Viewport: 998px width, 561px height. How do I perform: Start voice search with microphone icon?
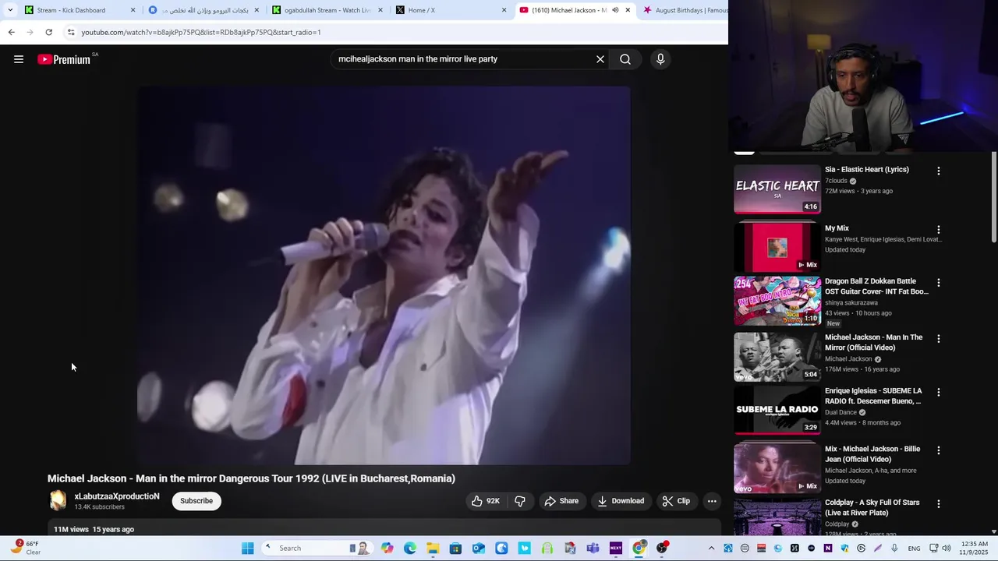[660, 59]
